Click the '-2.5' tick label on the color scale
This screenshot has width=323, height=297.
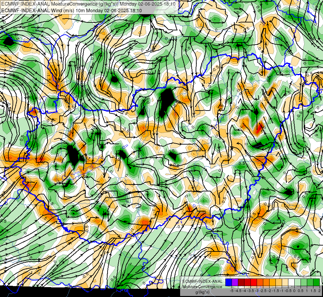point(263,291)
